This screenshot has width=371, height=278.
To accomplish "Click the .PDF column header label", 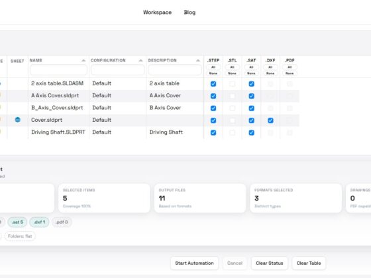I will tap(290, 60).
